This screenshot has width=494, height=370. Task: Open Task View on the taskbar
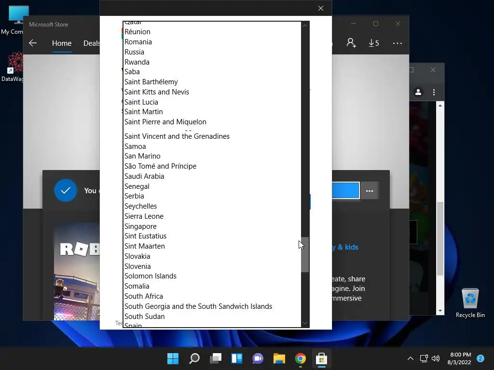click(x=216, y=358)
